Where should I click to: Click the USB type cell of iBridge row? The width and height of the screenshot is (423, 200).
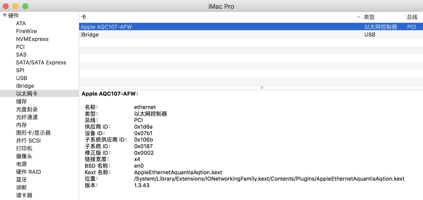[x=370, y=35]
